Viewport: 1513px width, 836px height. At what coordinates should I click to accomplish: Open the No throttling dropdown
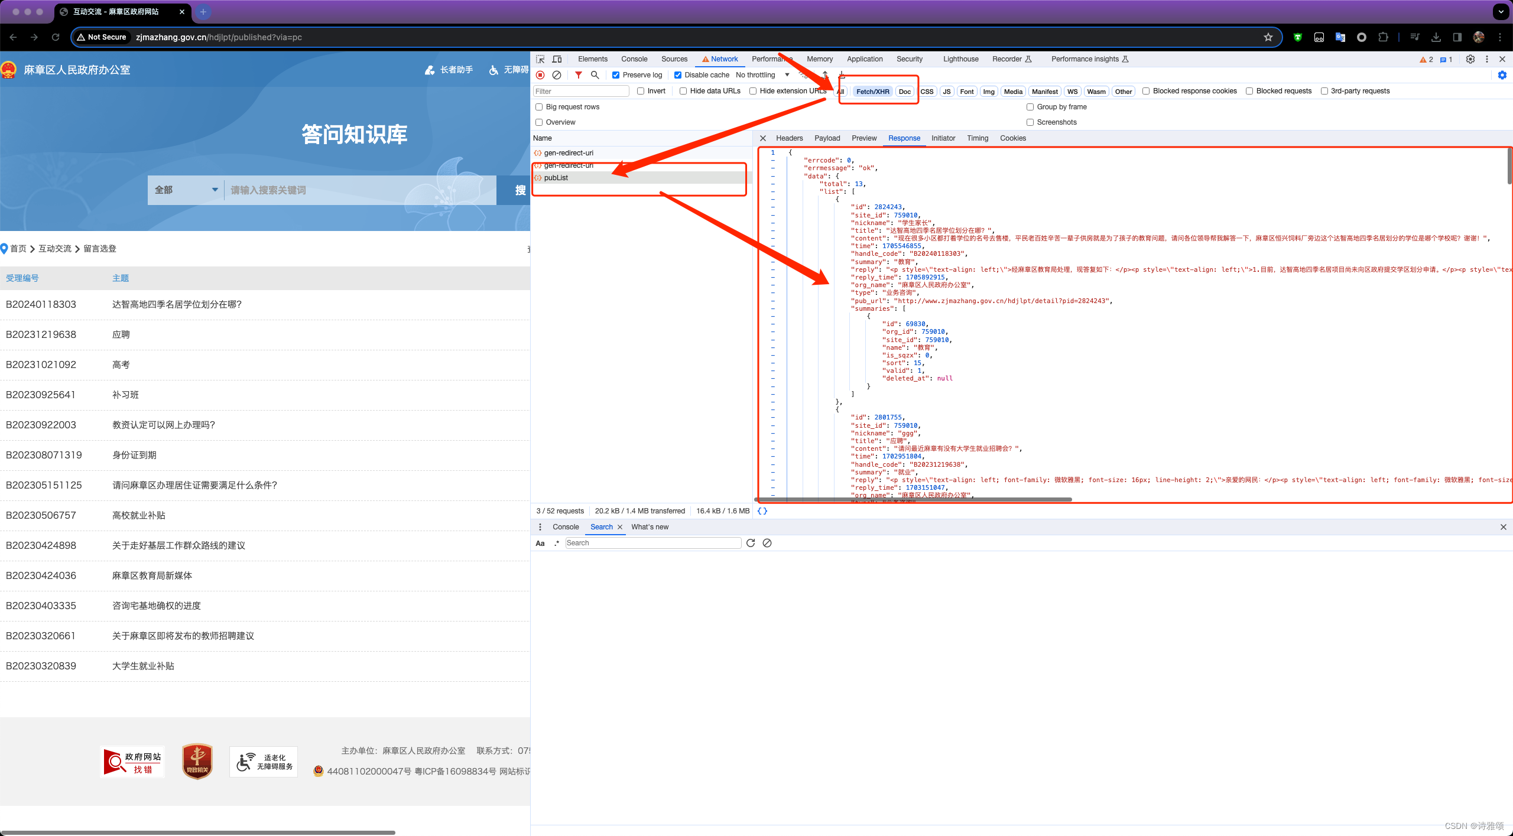762,75
